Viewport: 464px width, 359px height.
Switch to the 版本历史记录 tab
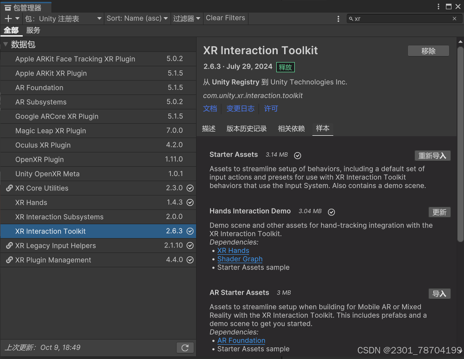tap(247, 129)
